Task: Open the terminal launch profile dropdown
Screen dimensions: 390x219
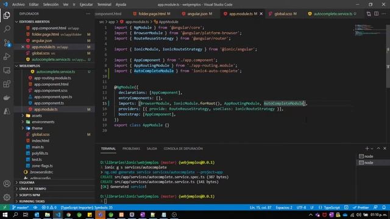Action: [372, 148]
